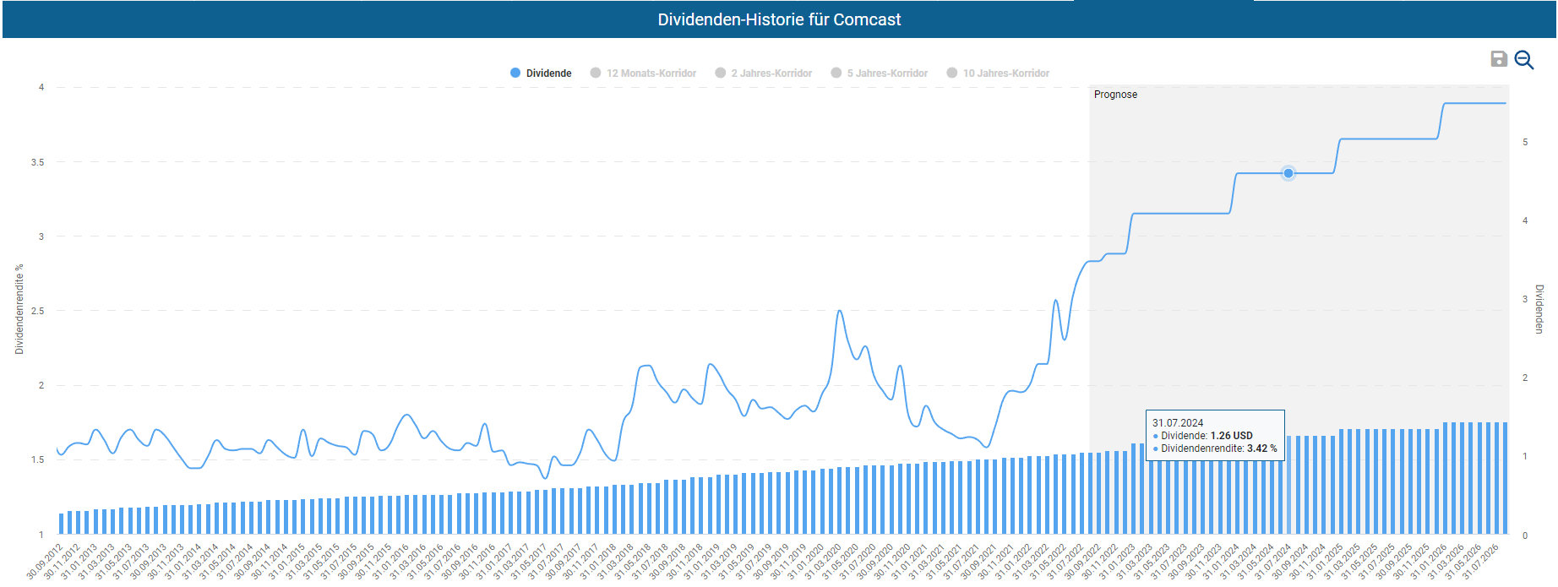Click the save chart floppy disk icon
This screenshot has height=587, width=1558.
1499,59
